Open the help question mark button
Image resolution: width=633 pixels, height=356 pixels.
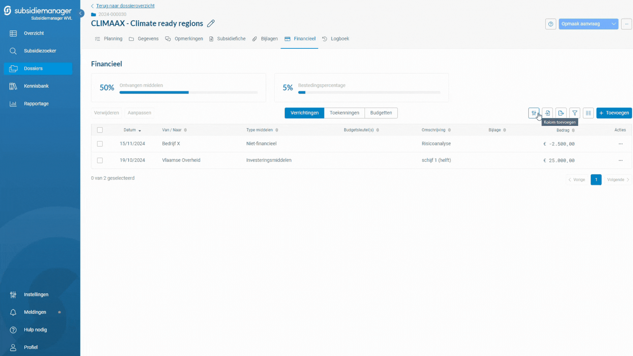coord(551,24)
